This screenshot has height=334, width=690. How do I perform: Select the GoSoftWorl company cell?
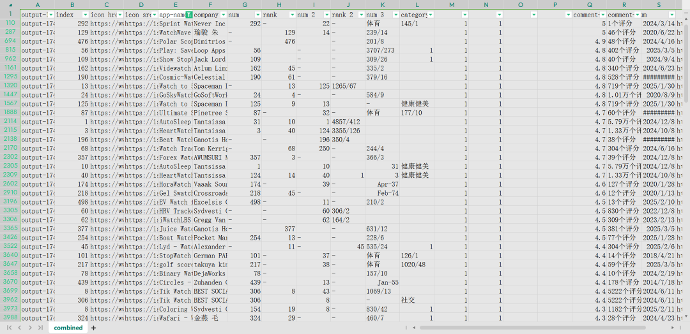pyautogui.click(x=210, y=95)
